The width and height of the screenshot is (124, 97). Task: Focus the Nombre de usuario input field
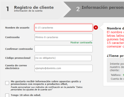pos(64,27)
